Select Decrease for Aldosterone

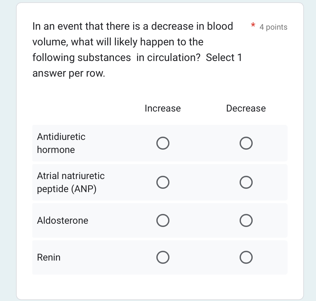246,220
